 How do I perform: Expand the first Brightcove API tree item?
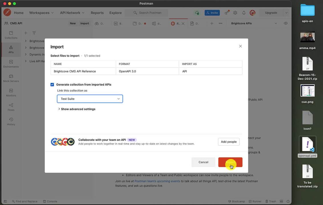pos(26,41)
